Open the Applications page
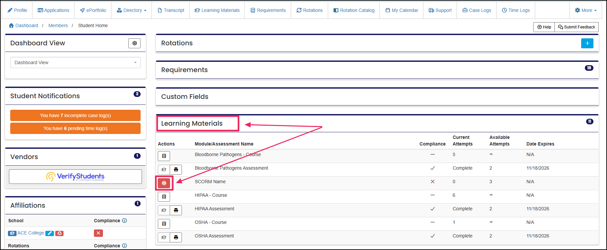The width and height of the screenshot is (607, 250). [53, 10]
